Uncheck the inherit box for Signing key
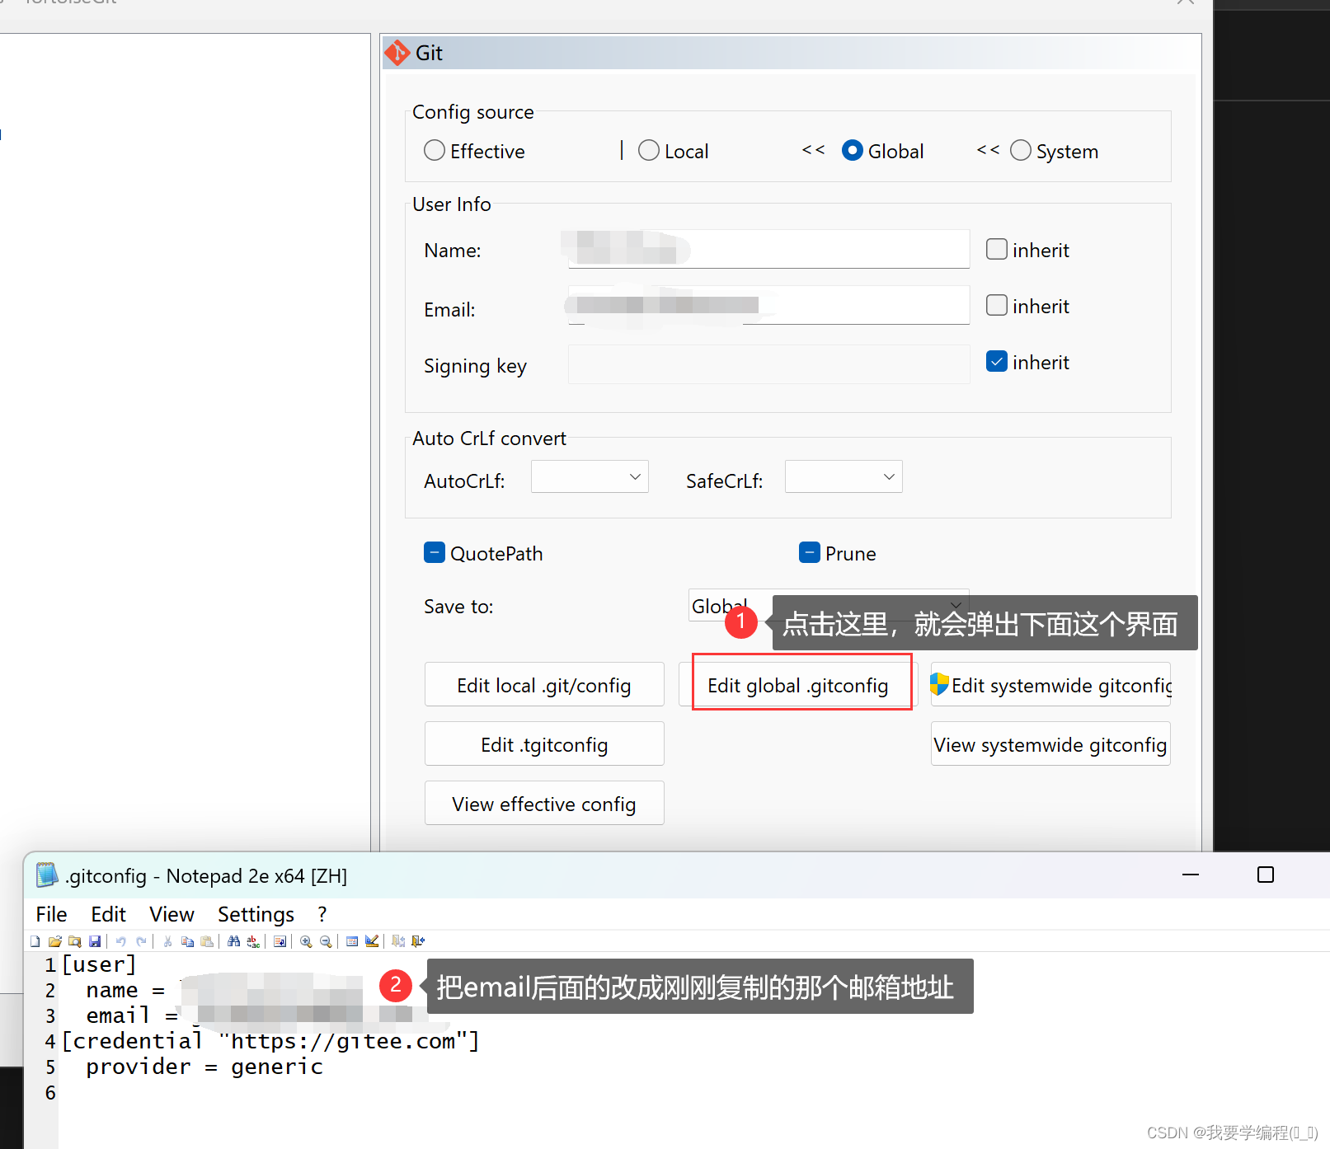Screen dimensions: 1330x1149 [997, 361]
